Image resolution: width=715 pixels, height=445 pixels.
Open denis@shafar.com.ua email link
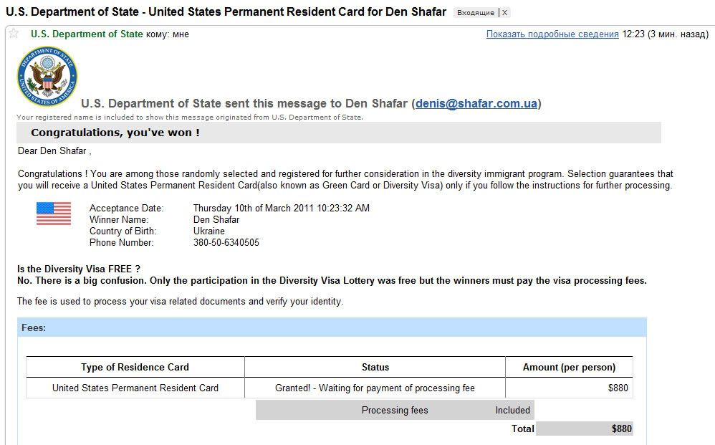[x=476, y=103]
